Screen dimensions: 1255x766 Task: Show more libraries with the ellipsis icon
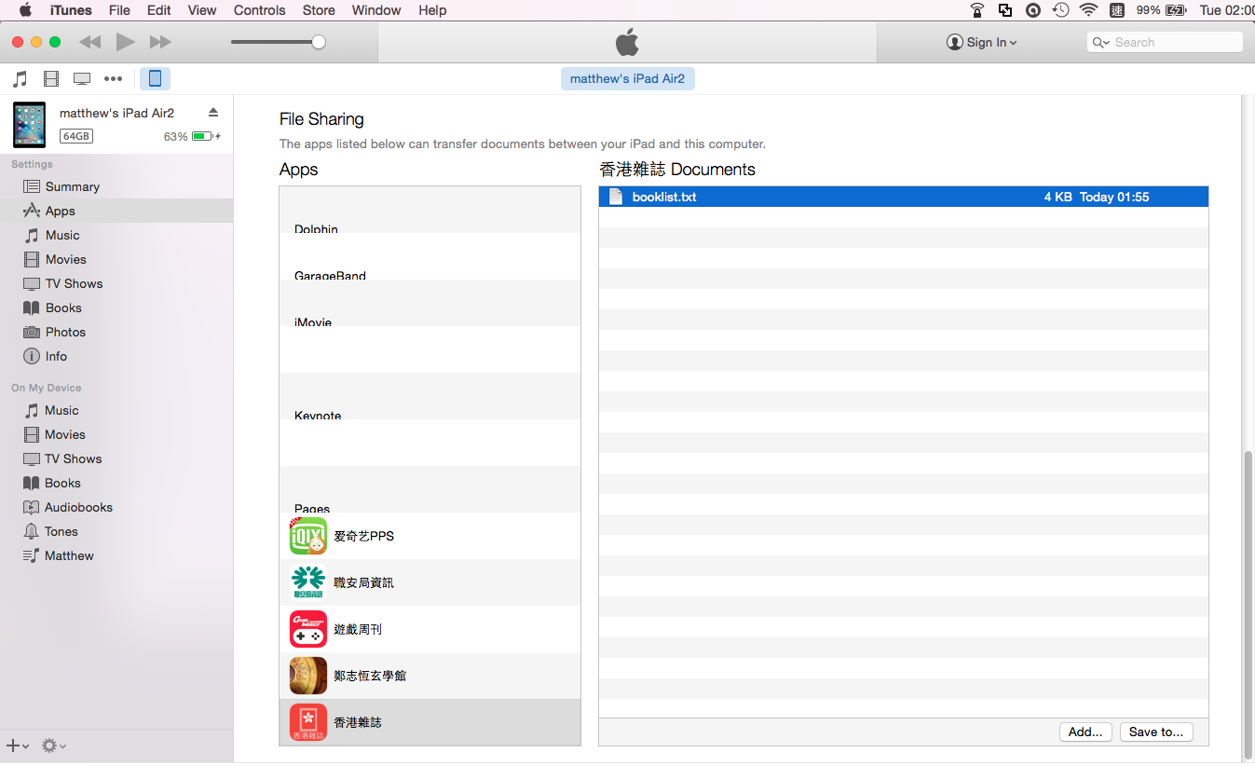tap(114, 79)
